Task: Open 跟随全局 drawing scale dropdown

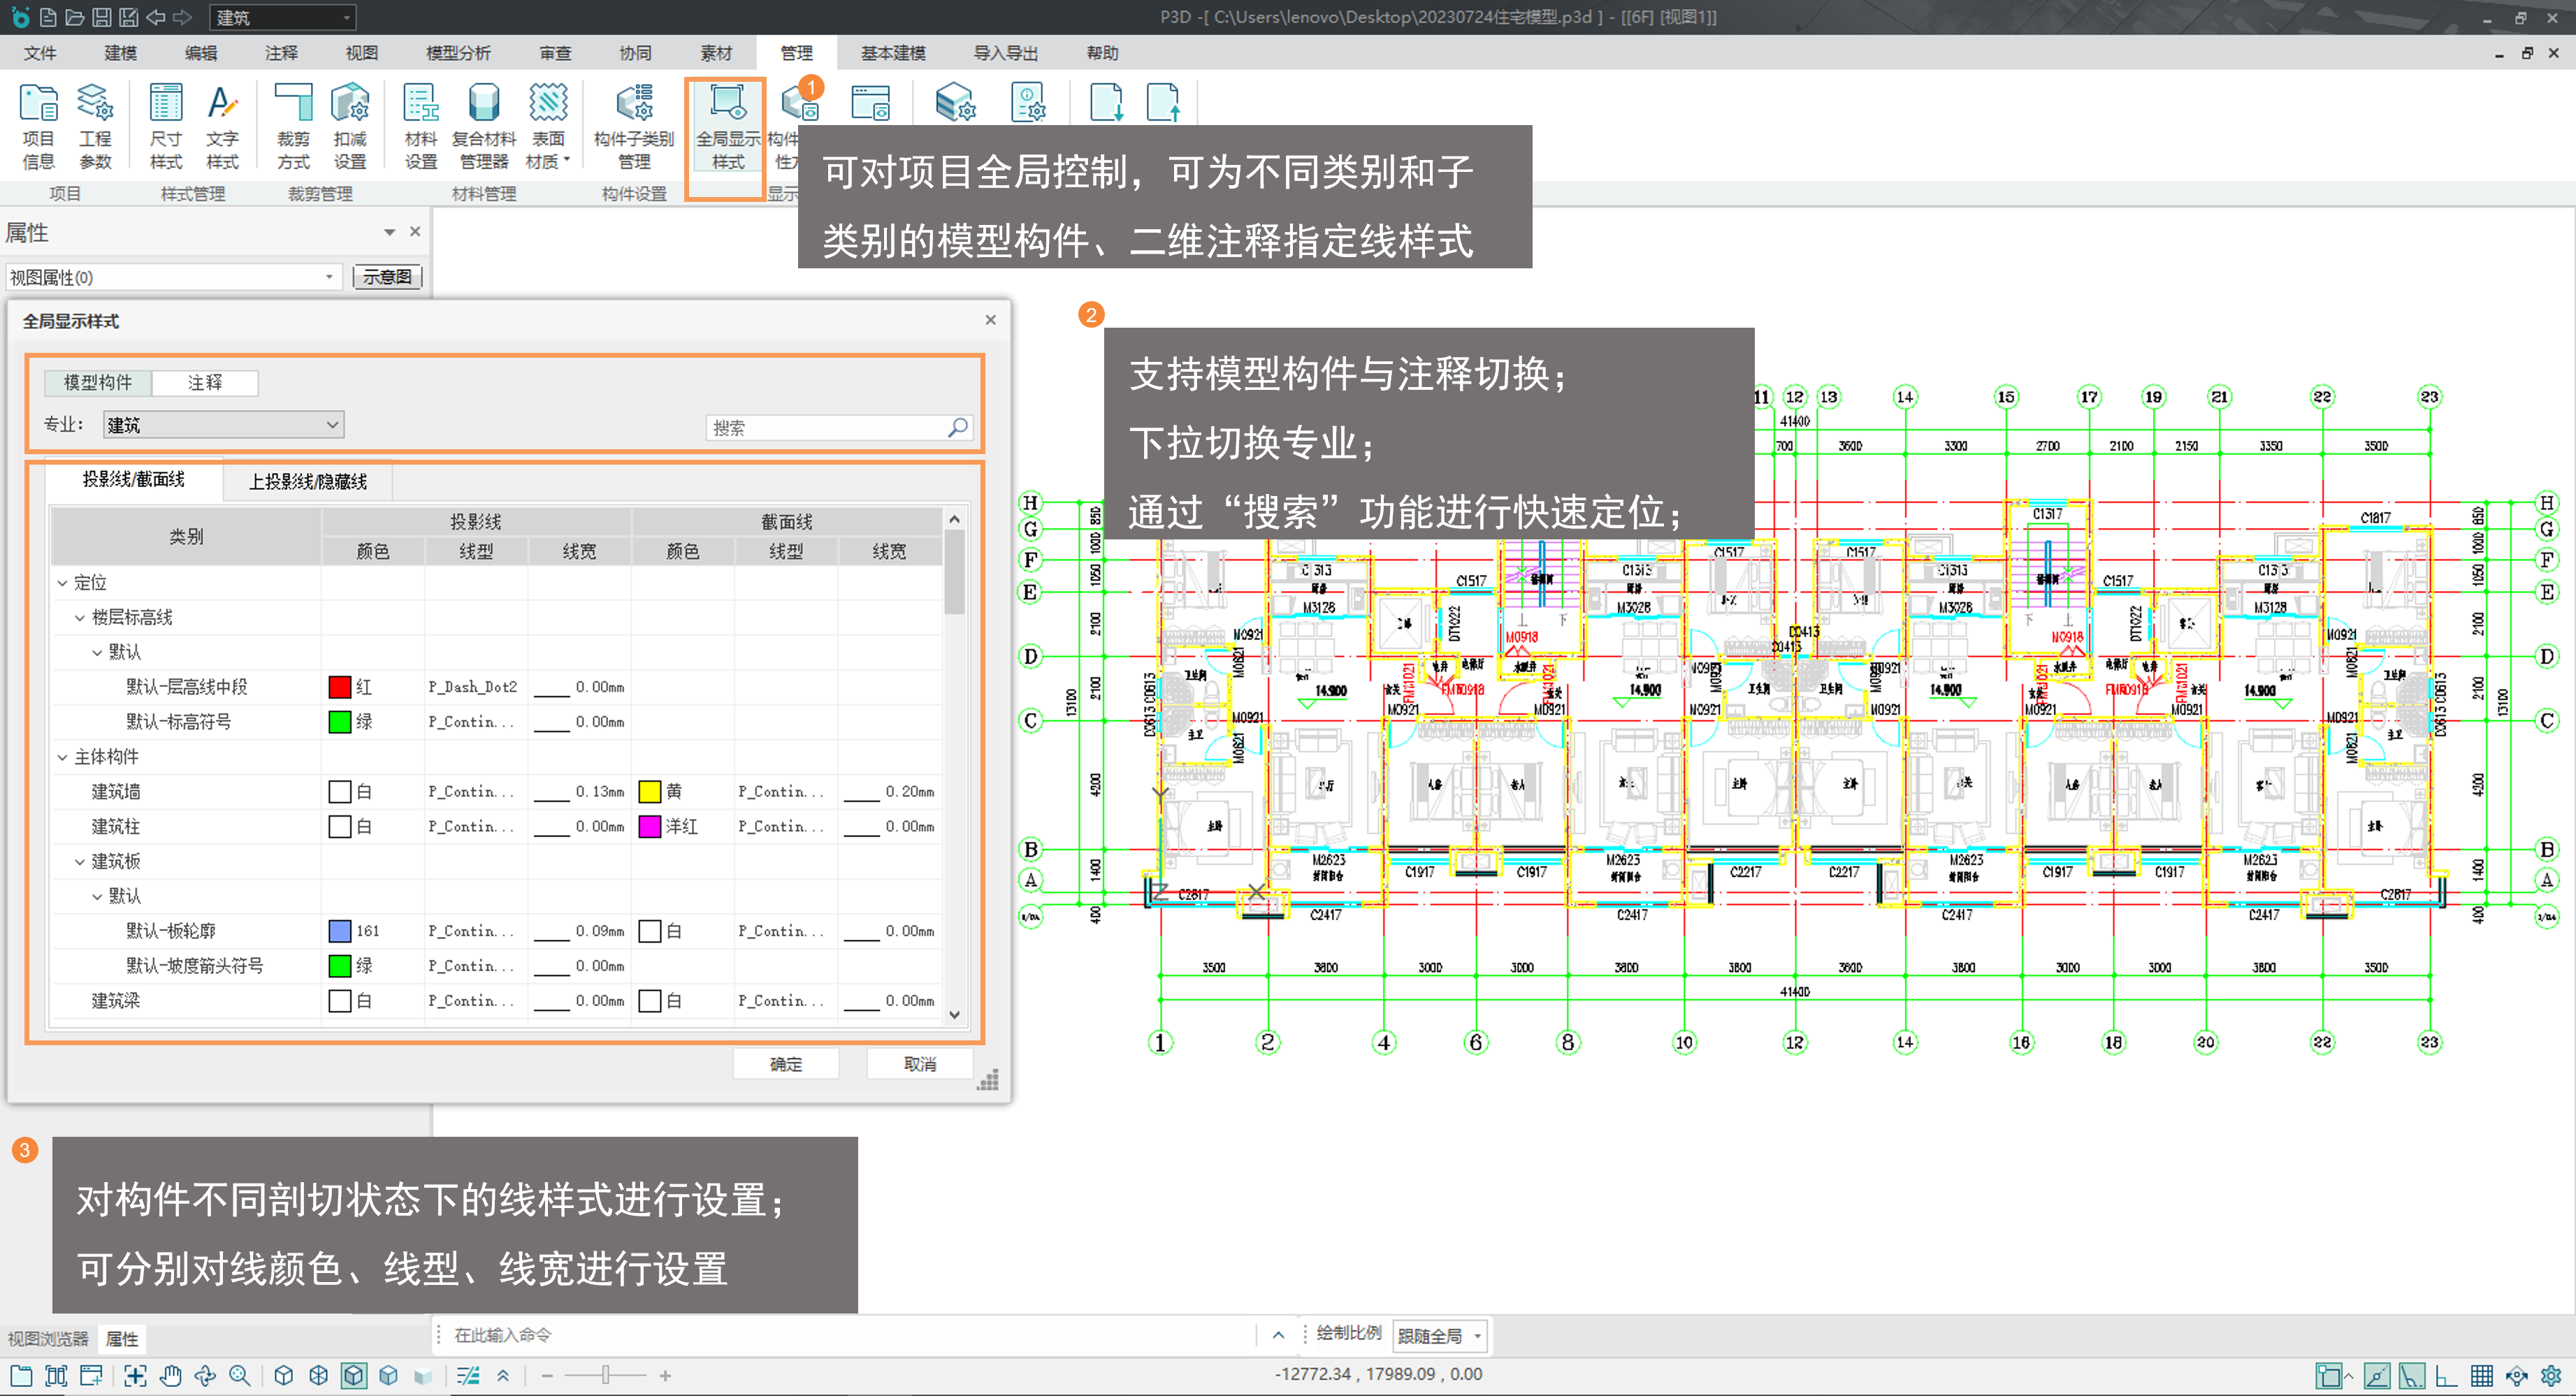Action: tap(1439, 1335)
